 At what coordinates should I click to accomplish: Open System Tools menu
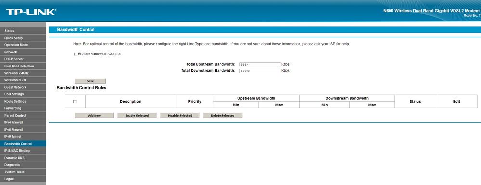pos(23,172)
